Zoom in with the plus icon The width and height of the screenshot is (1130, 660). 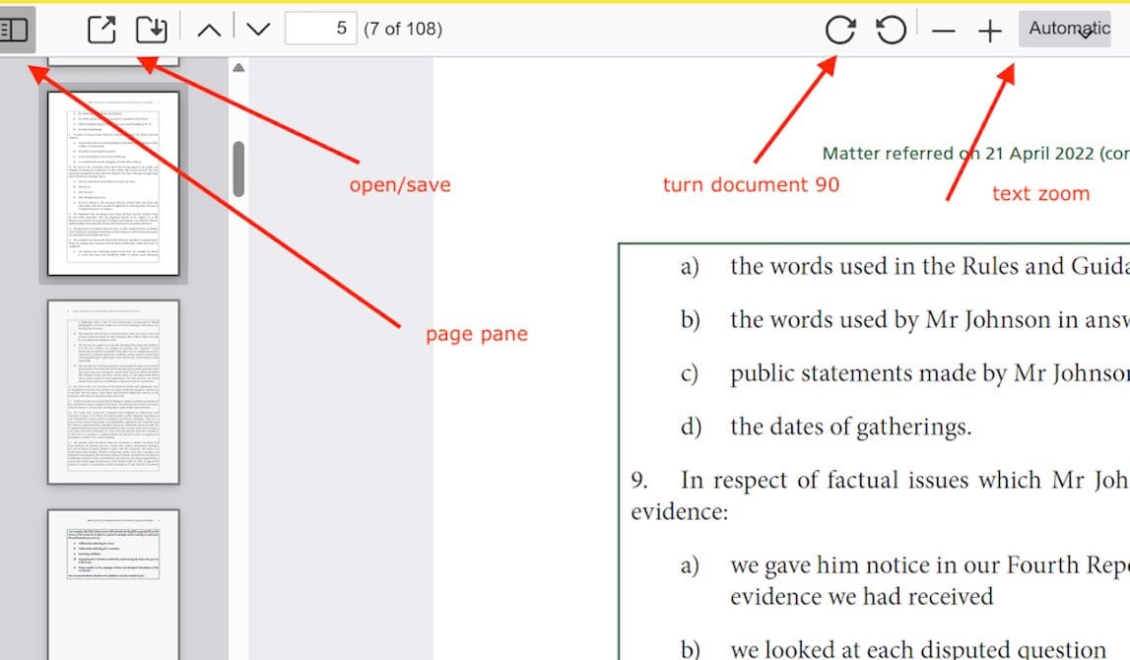point(990,31)
